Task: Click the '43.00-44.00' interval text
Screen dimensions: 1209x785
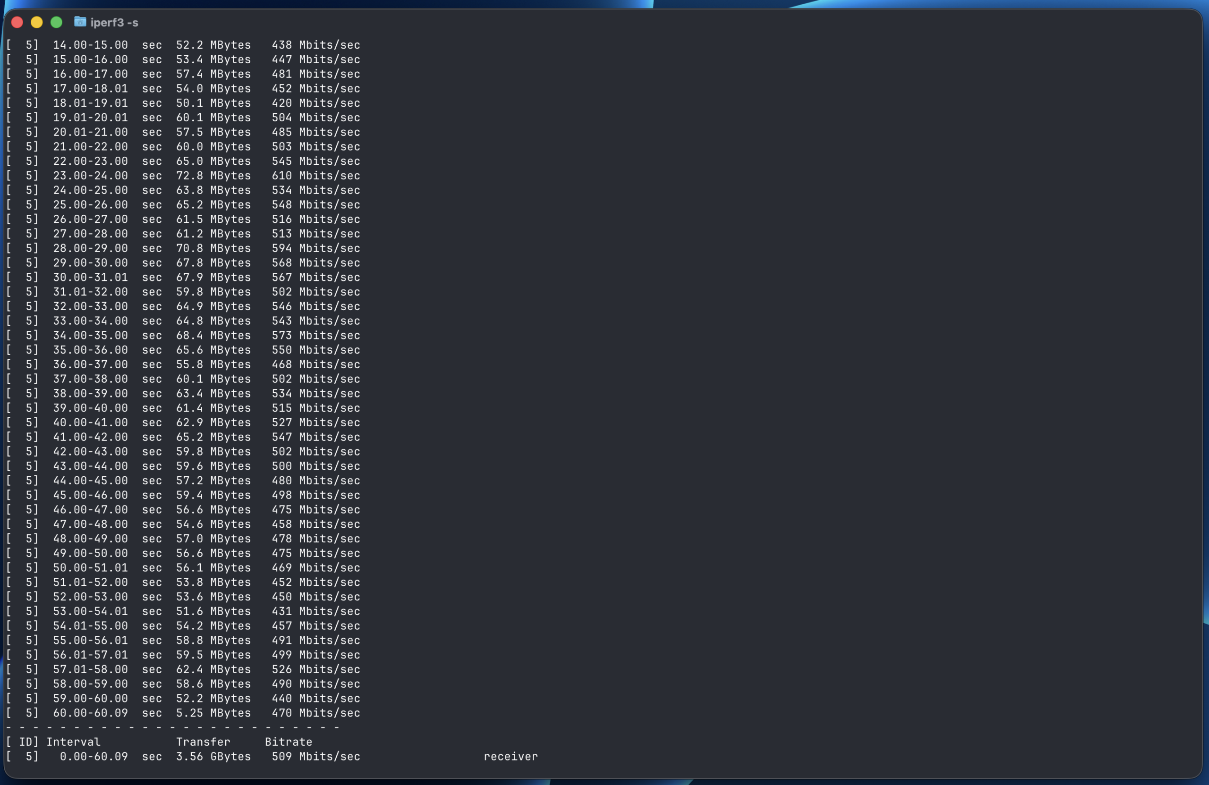Action: 90,466
